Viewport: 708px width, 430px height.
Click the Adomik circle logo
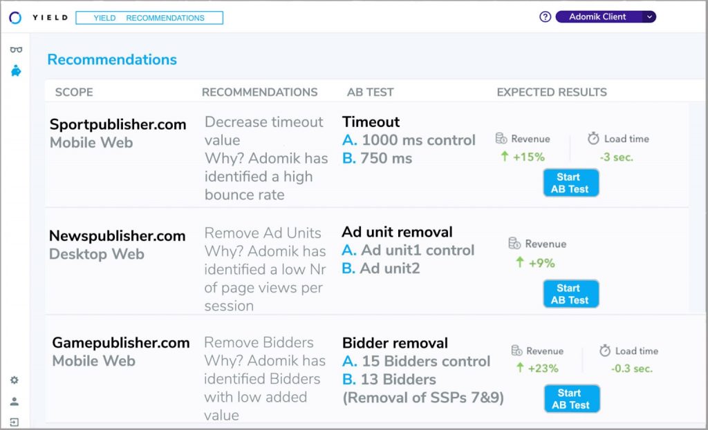15,17
